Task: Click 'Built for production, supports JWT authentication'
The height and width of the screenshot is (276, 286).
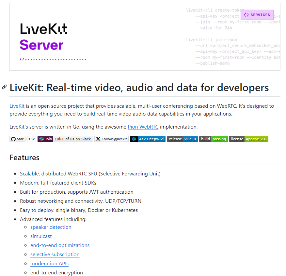Action: [x=77, y=192]
